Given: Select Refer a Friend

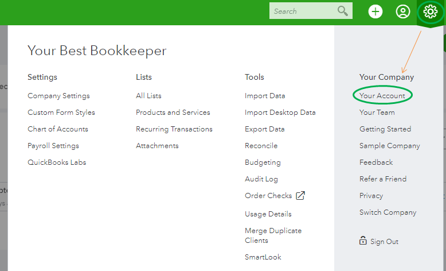Looking at the screenshot, I should pyautogui.click(x=383, y=179).
